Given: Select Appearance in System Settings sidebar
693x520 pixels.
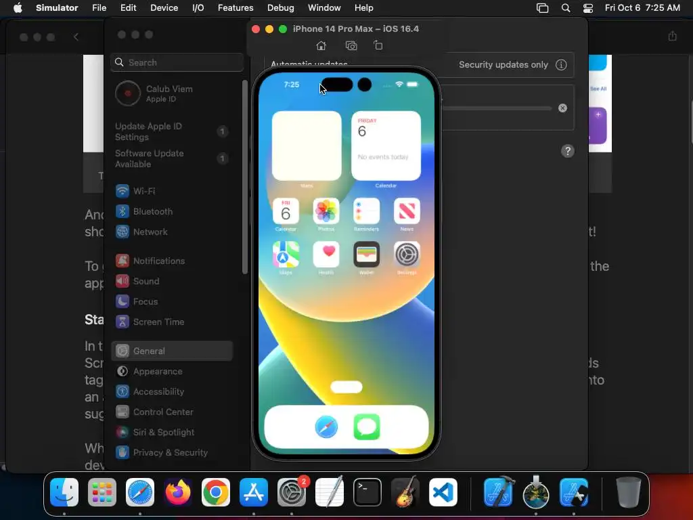Looking at the screenshot, I should click(171, 372).
